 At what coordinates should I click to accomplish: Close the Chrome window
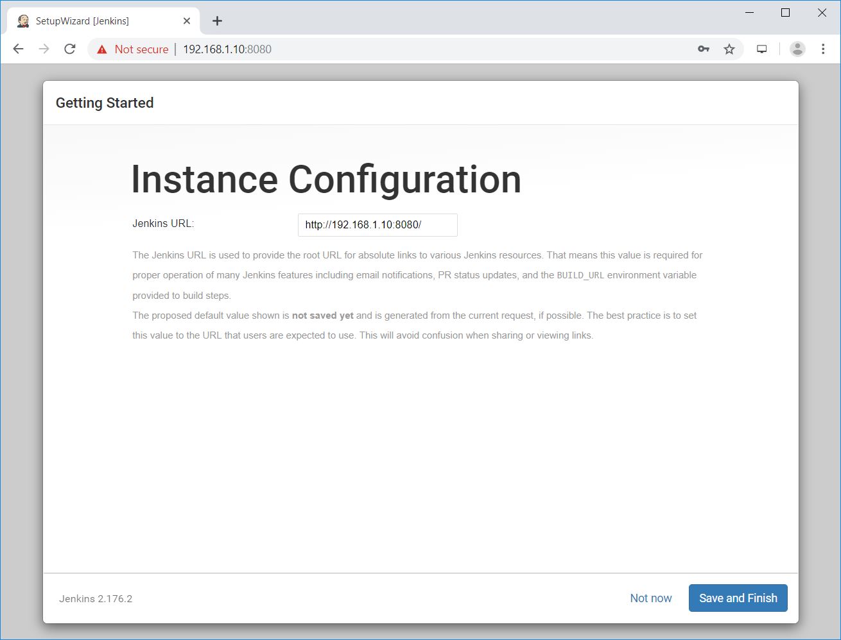(x=822, y=13)
